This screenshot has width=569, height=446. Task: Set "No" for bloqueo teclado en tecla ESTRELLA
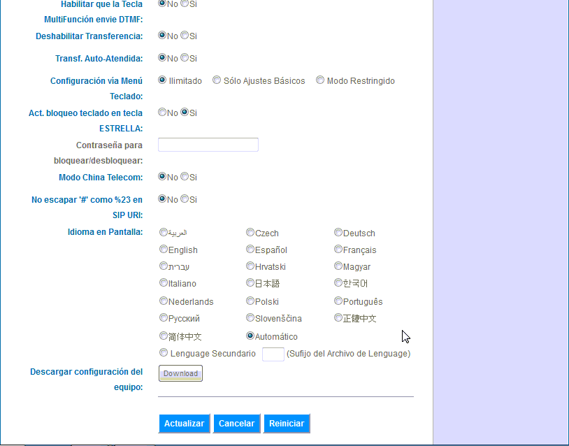[x=163, y=112]
